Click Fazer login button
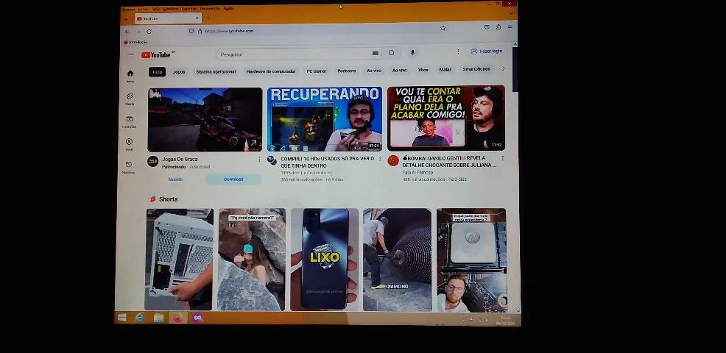 click(486, 51)
